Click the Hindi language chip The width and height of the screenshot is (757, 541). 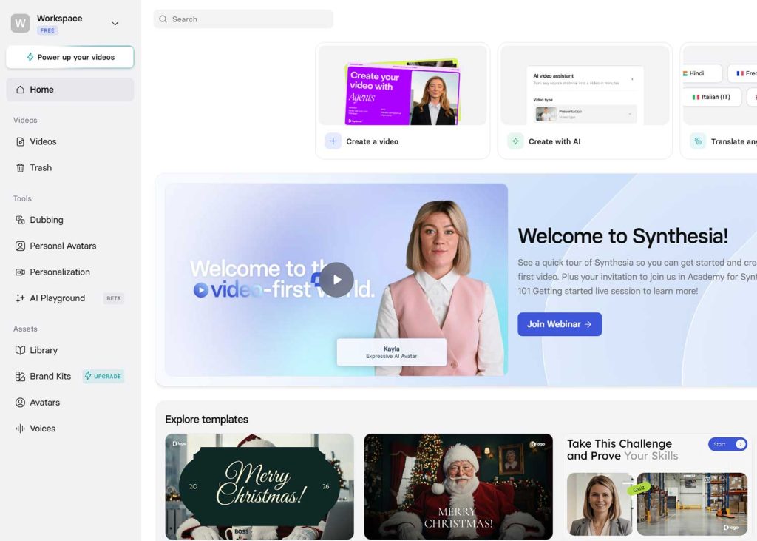pos(701,73)
